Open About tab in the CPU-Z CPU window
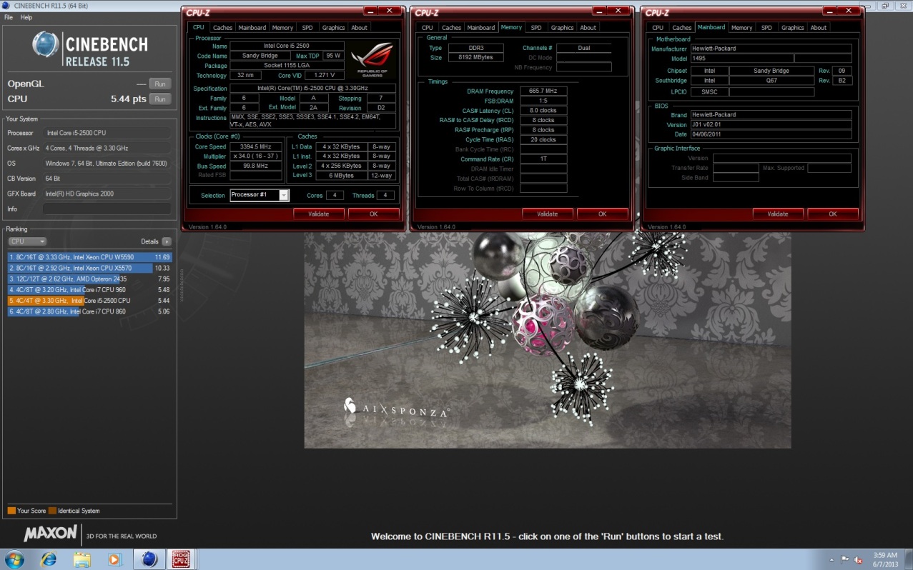 point(359,28)
